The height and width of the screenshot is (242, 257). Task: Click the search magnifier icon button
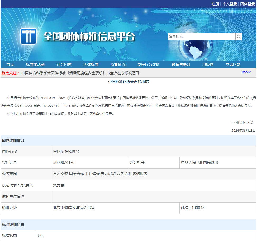pos(239,37)
